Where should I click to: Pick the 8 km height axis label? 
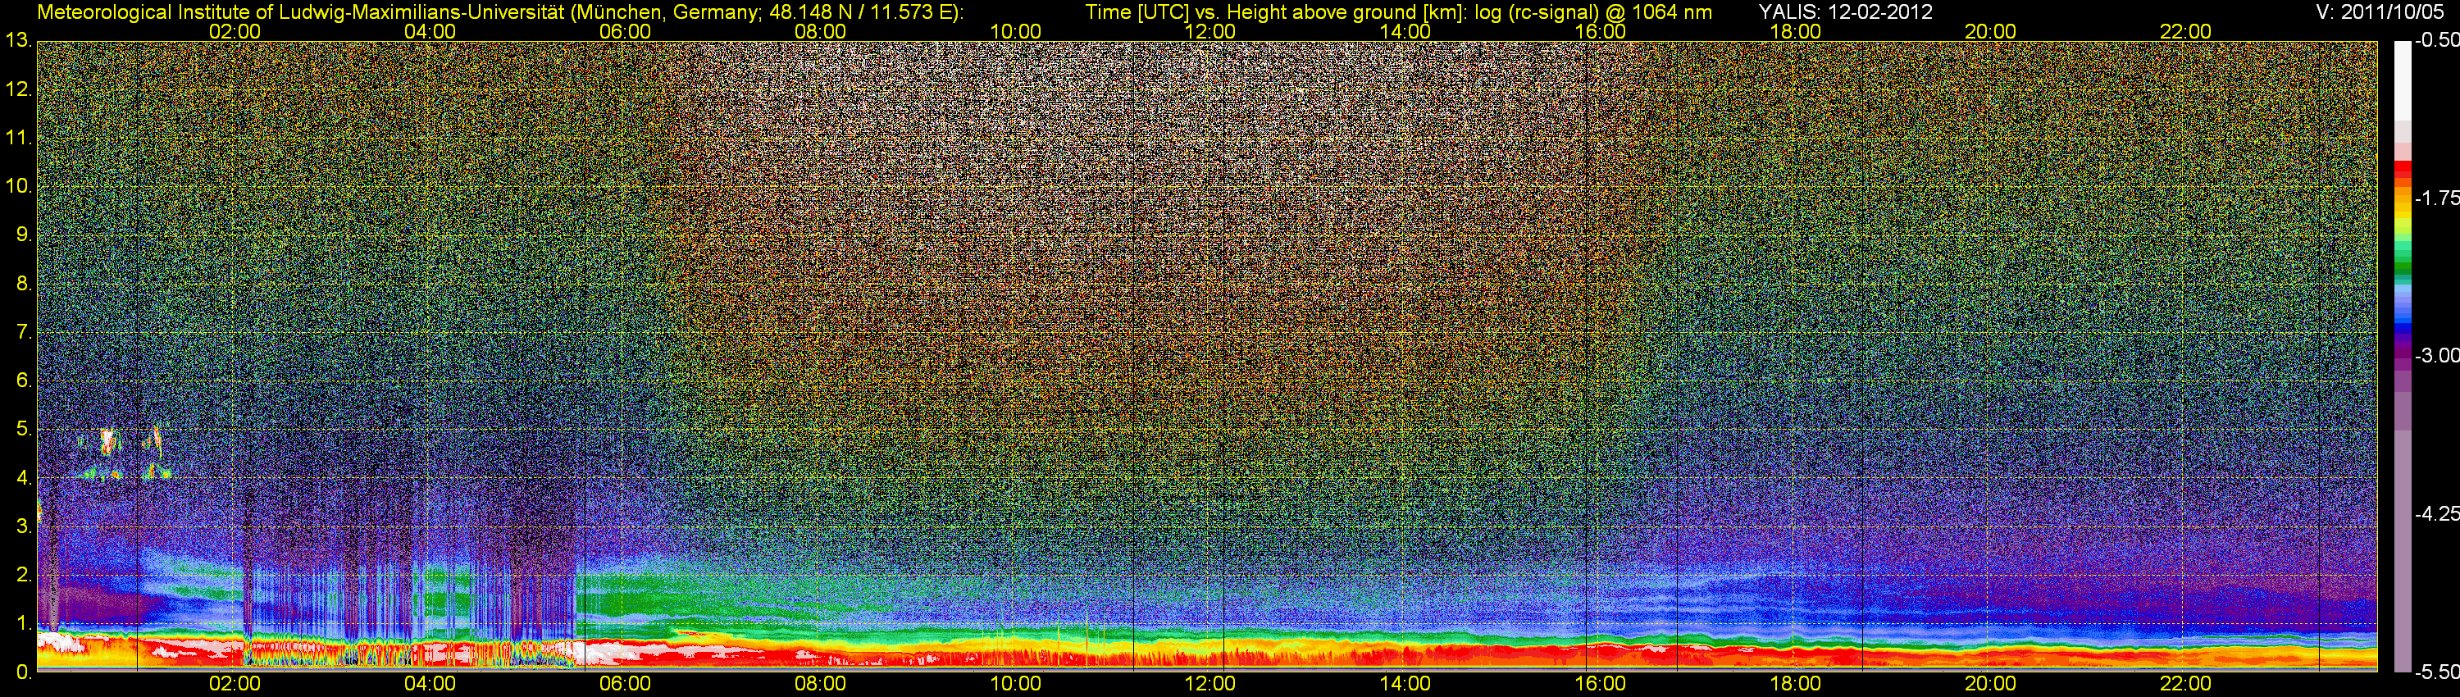(x=23, y=284)
